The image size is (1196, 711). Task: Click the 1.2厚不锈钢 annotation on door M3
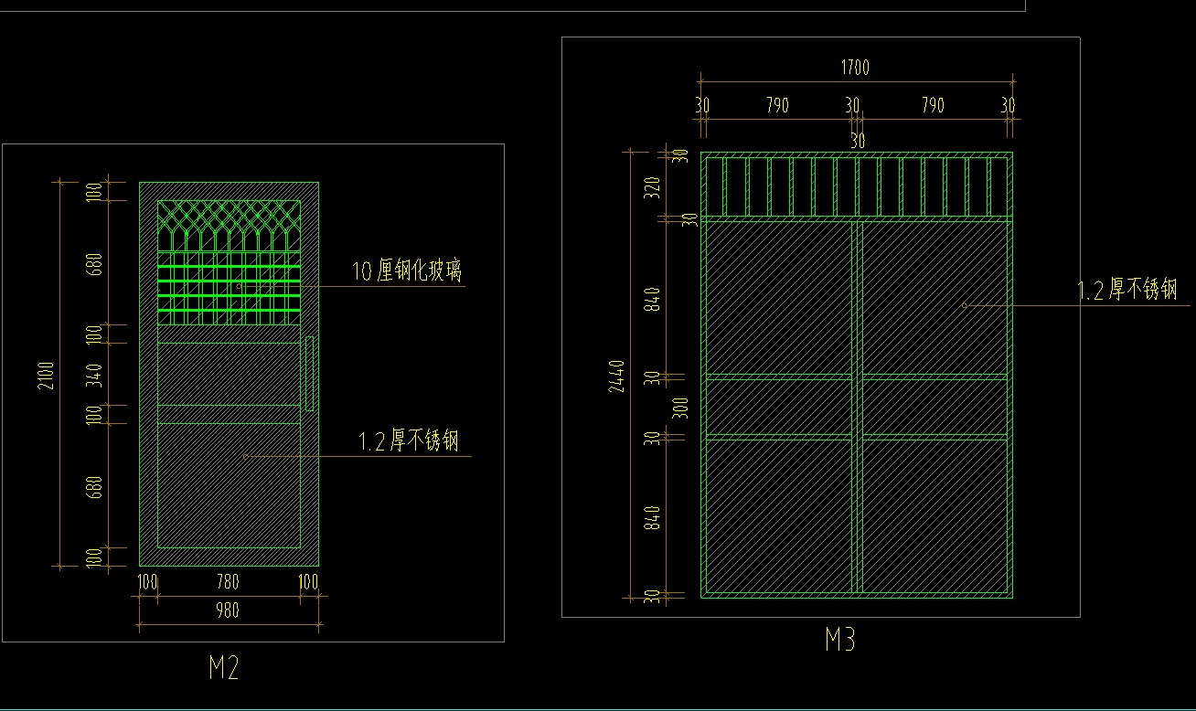1127,291
